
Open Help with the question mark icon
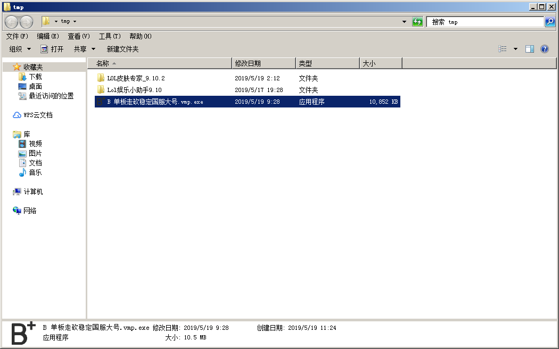545,49
